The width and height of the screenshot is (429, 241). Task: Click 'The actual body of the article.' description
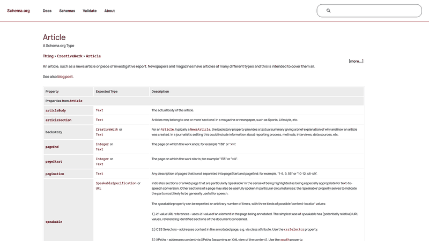point(173,110)
